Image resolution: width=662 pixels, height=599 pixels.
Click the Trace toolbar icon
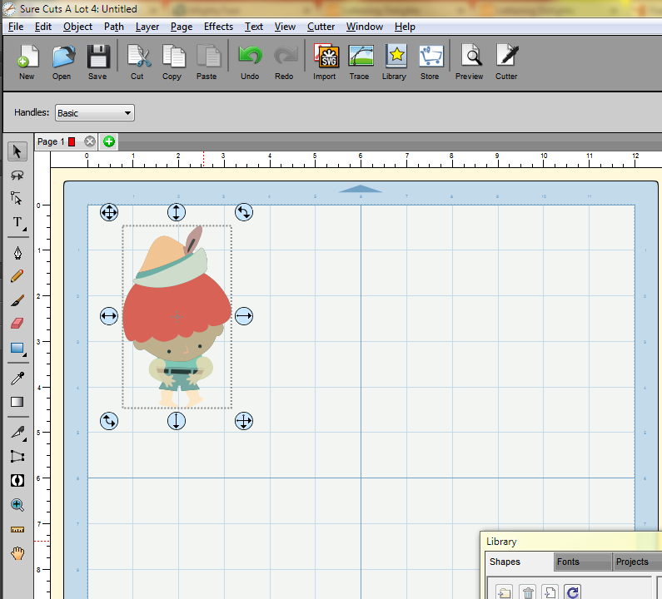click(x=359, y=62)
